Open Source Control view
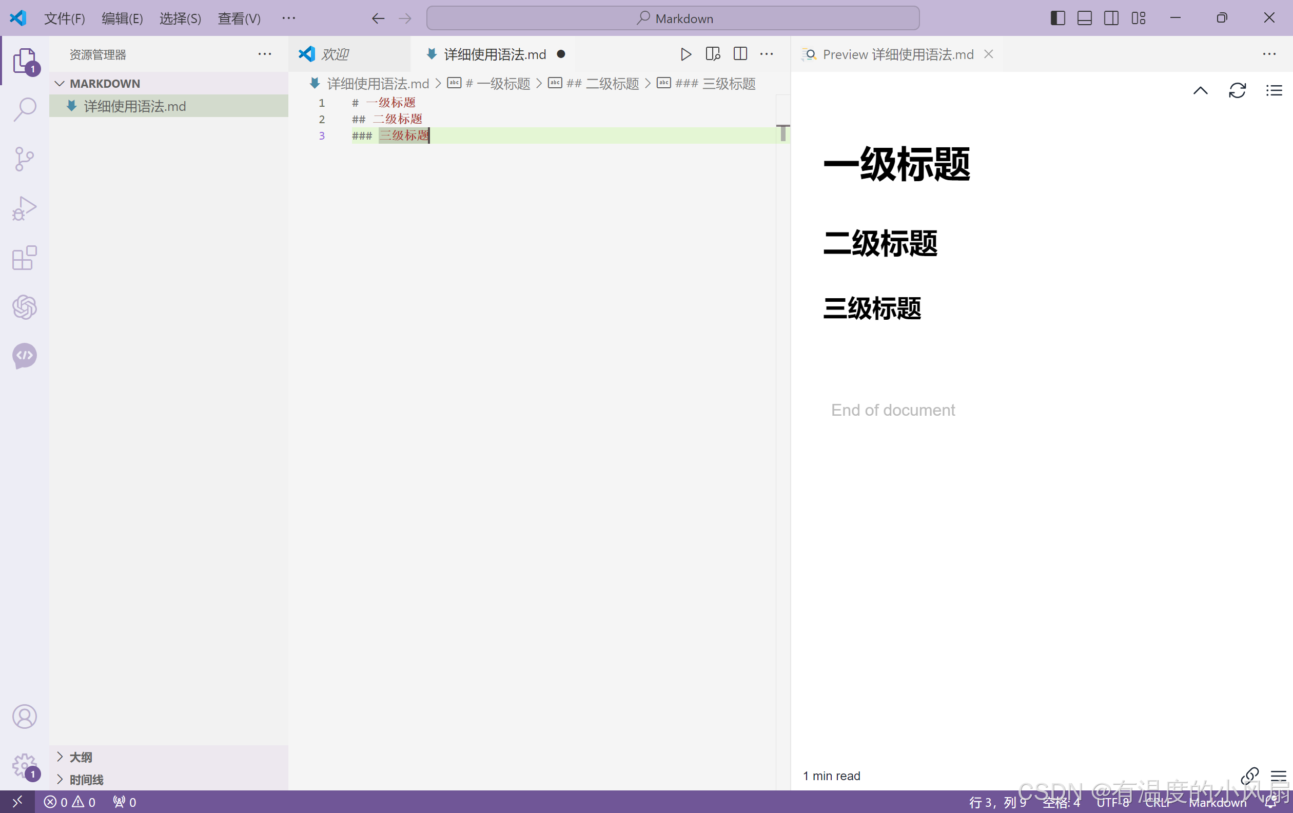The image size is (1293, 813). pos(25,159)
